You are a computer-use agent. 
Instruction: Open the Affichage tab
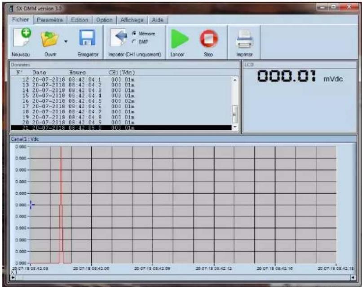click(x=132, y=20)
